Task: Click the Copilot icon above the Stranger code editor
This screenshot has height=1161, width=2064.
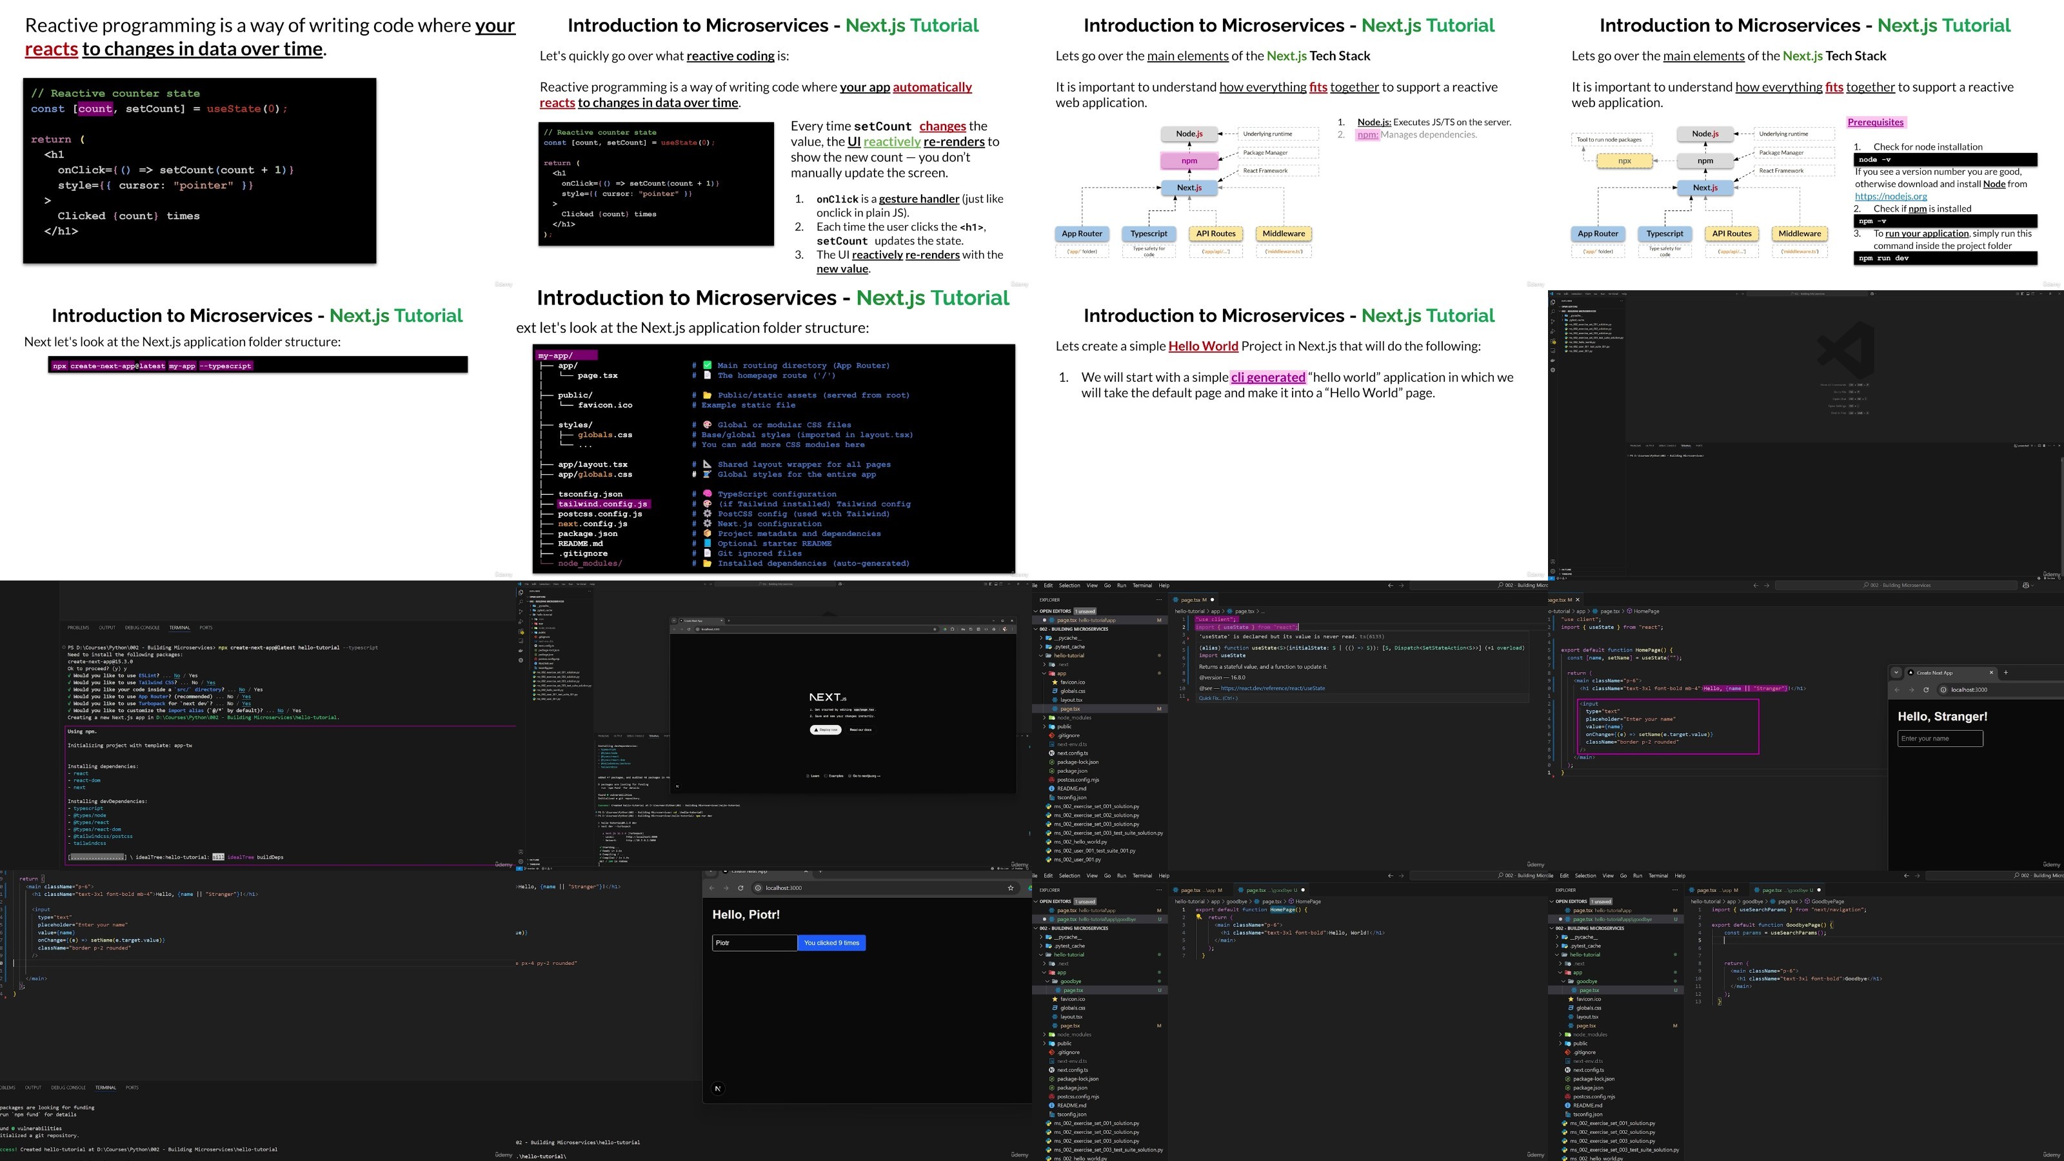Action: click(2027, 586)
